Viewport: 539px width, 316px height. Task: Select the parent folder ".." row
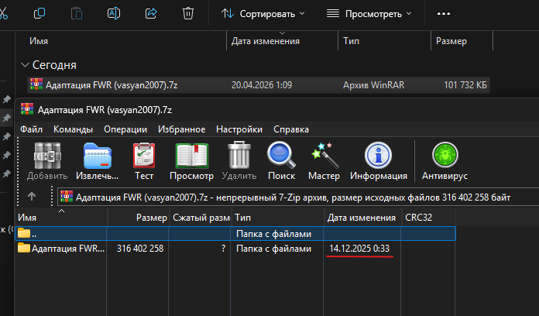(x=235, y=233)
